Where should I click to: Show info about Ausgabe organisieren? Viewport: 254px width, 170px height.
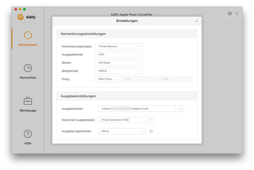(x=151, y=131)
